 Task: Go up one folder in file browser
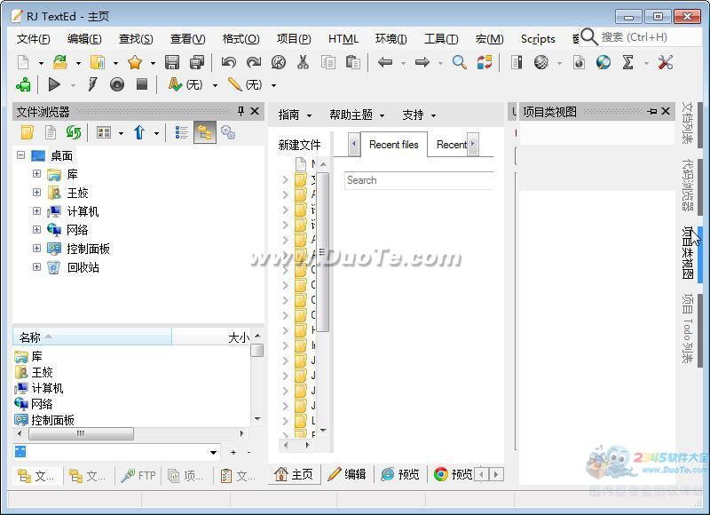pyautogui.click(x=139, y=132)
